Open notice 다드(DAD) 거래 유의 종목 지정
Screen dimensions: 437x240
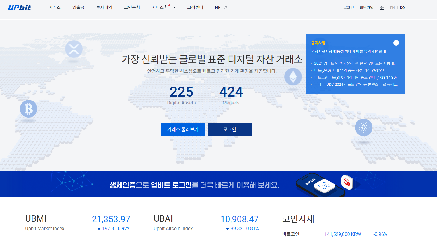[350, 70]
